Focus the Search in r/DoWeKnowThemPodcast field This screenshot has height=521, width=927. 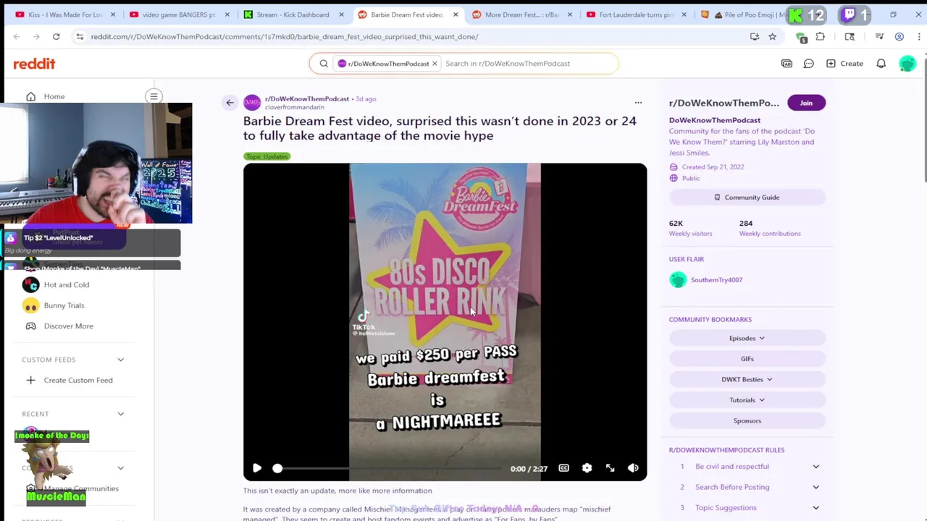tap(527, 64)
